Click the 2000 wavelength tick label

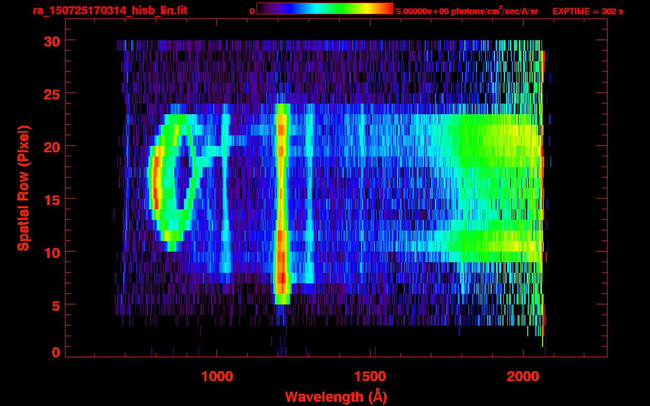click(x=523, y=376)
